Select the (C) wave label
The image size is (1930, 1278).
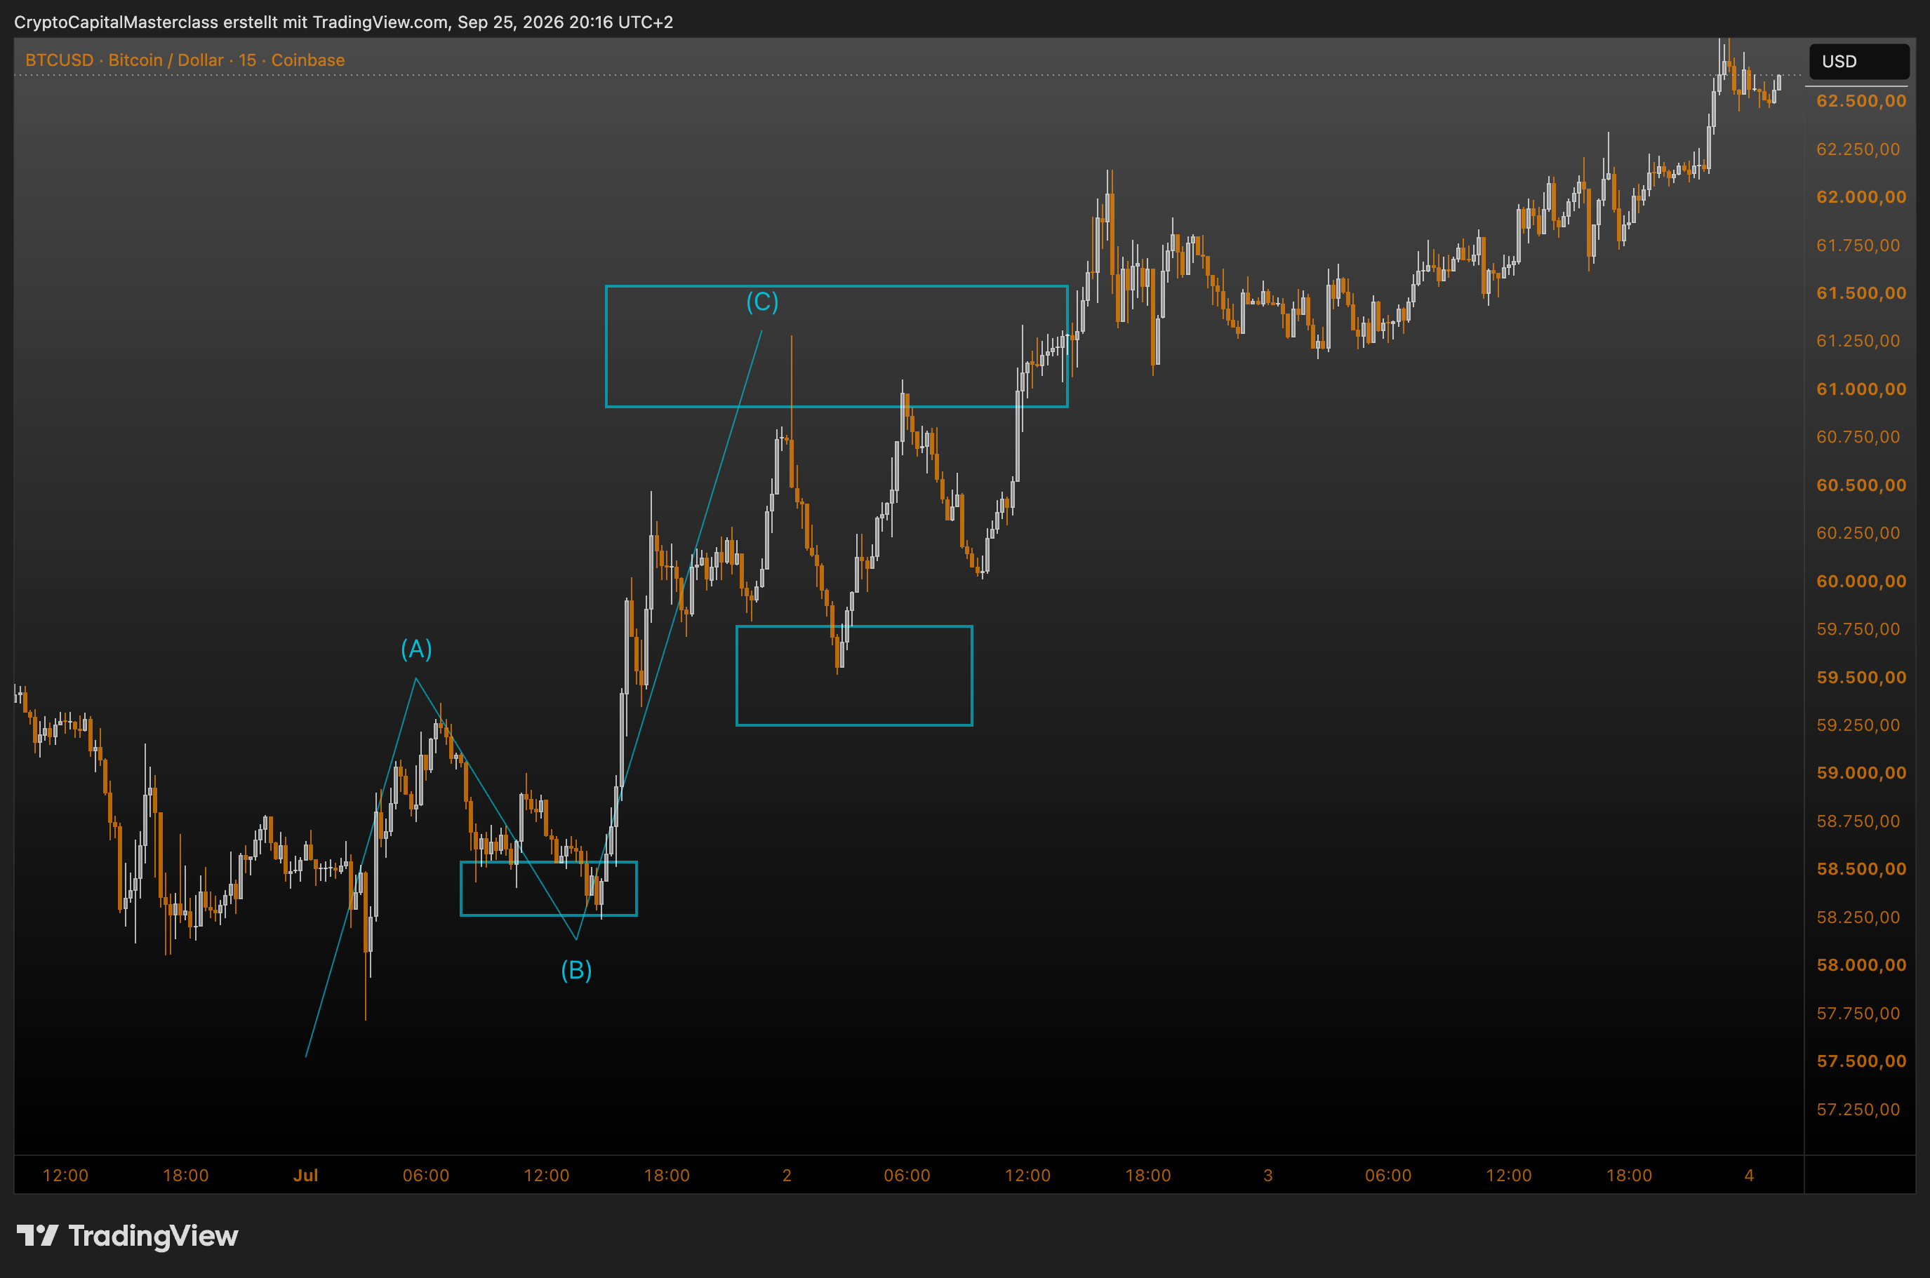click(x=762, y=302)
